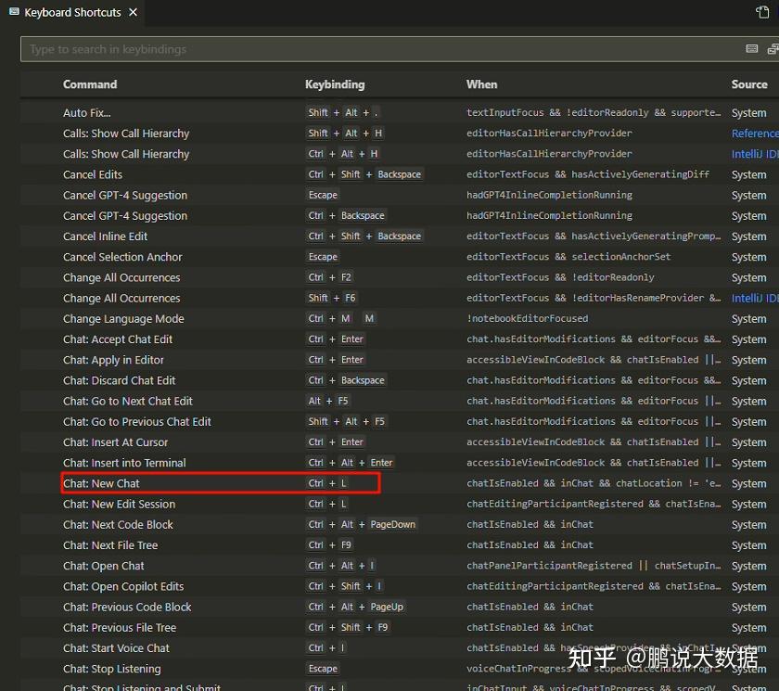Click the Keyboard Shortcuts tab icon
Viewport: 779px width, 691px height.
click(15, 13)
